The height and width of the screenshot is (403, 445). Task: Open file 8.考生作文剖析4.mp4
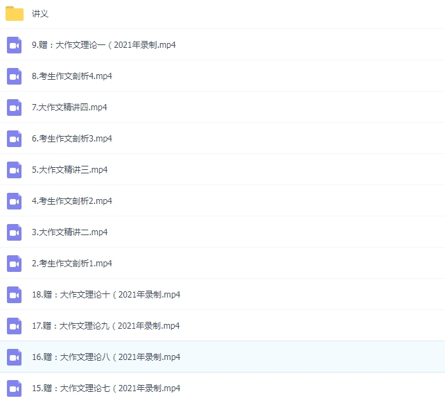72,76
